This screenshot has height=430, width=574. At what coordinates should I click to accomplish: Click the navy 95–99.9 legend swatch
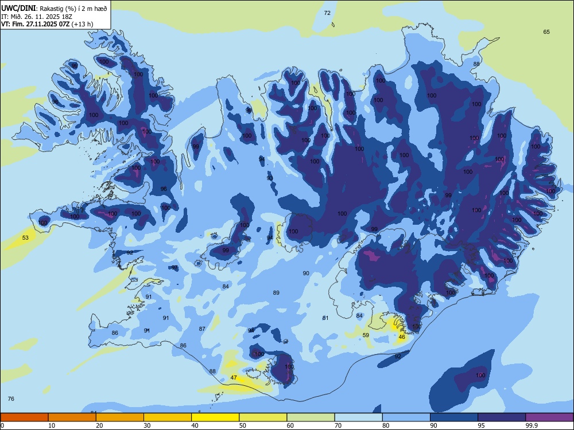502,417
